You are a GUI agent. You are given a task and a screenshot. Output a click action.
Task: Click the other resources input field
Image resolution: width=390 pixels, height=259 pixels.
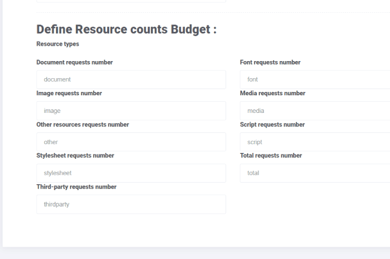131,142
